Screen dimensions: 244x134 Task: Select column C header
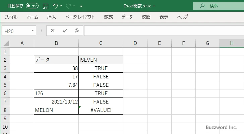coord(101,43)
